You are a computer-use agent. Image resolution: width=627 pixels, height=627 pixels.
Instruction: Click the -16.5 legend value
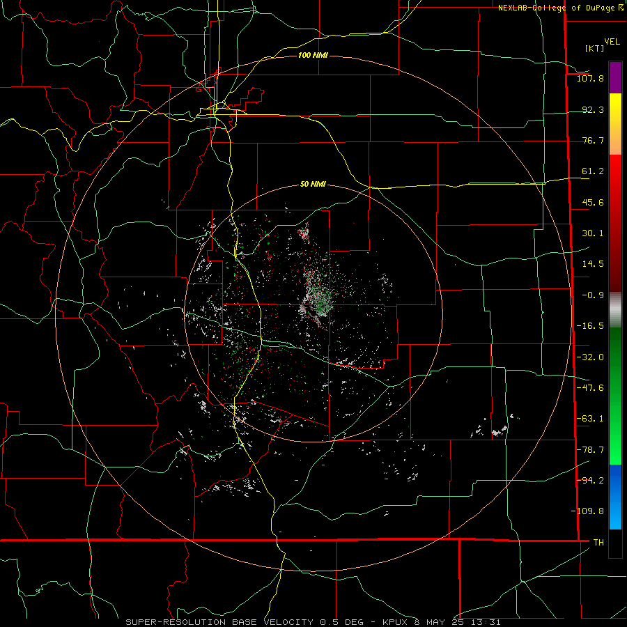tap(590, 326)
